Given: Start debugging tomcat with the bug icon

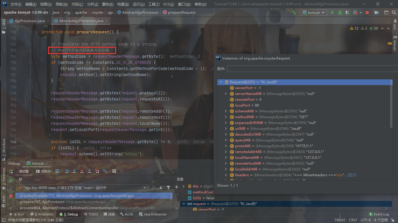Looking at the screenshot, I should 340,12.
